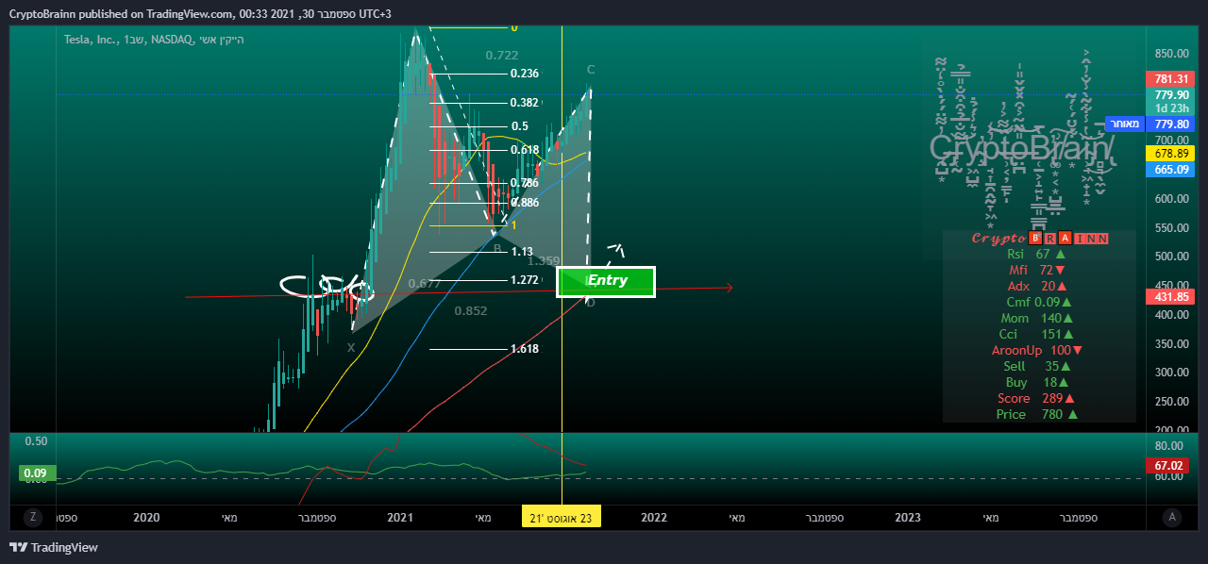
Task: Click the 0.722 harmonic ratio label
Action: point(502,56)
